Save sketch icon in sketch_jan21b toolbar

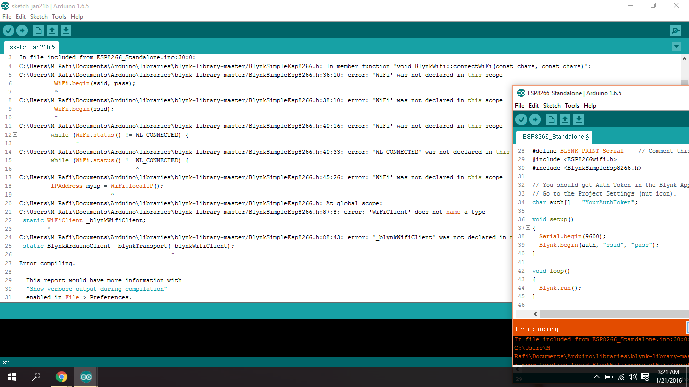[66, 31]
